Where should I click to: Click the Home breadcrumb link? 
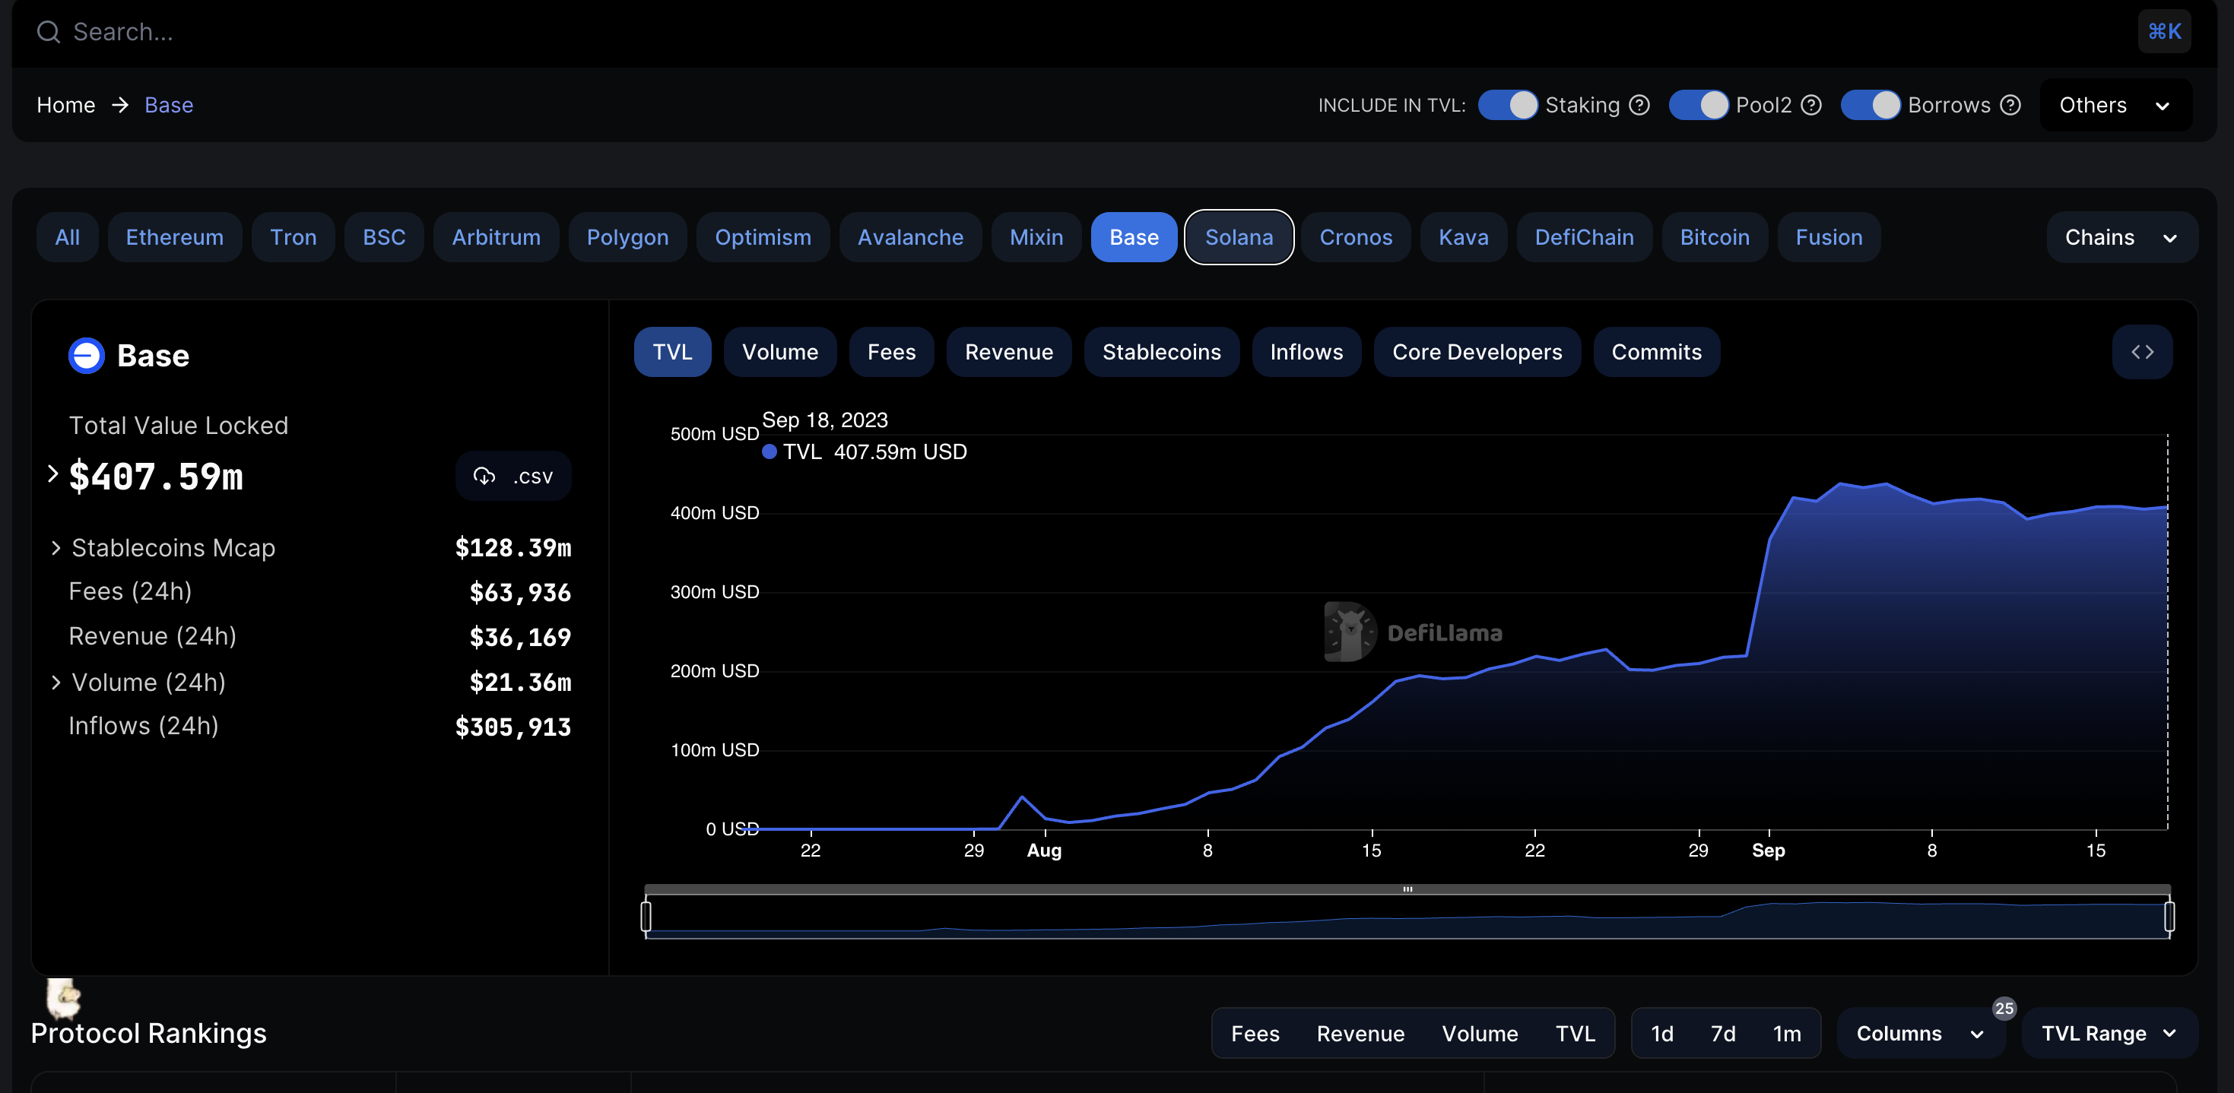[65, 105]
